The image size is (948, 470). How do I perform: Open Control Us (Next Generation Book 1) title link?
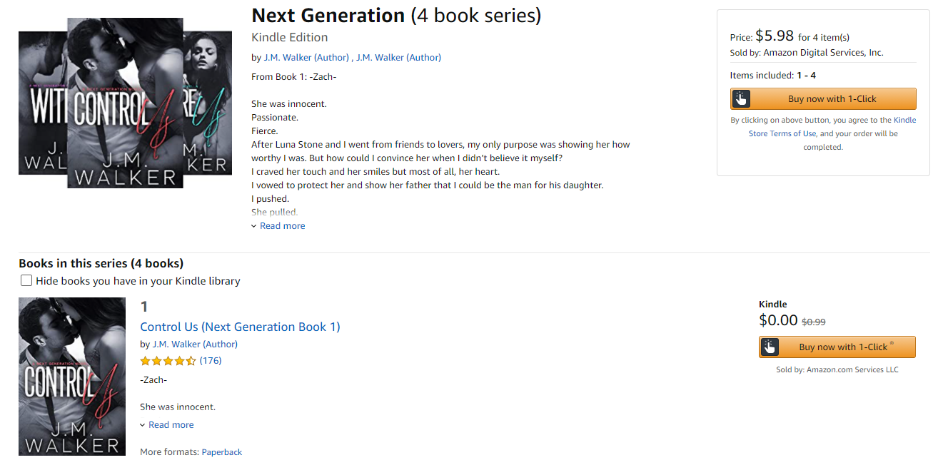click(240, 327)
